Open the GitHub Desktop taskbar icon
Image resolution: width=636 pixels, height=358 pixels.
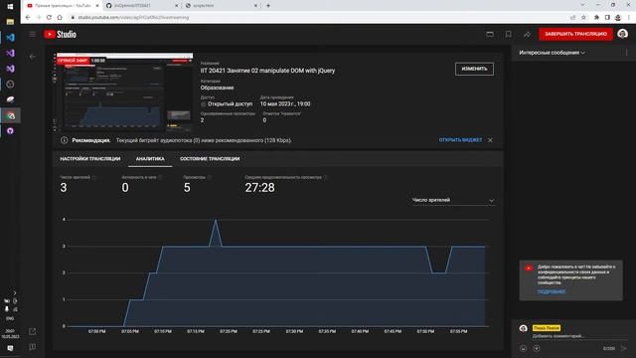(x=10, y=131)
